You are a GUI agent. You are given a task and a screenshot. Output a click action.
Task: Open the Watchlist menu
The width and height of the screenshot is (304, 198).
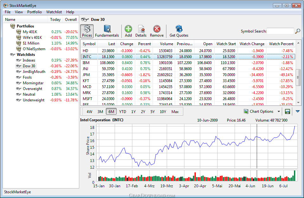coord(54,12)
